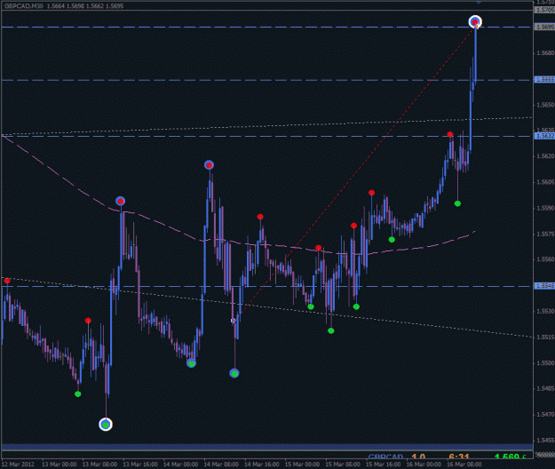Click 1.5575 on the price axis

[545, 234]
